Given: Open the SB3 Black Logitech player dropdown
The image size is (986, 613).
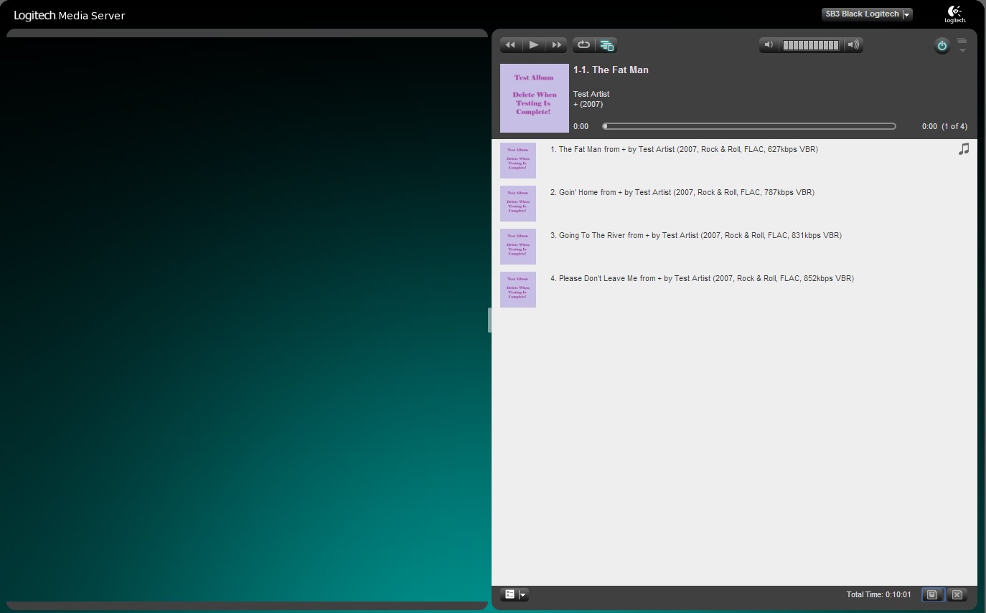Looking at the screenshot, I should (x=867, y=14).
